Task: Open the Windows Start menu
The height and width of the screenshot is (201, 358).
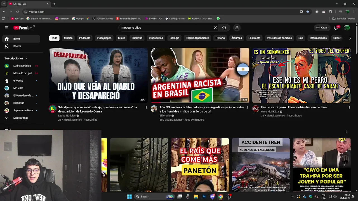Action: click(x=129, y=197)
